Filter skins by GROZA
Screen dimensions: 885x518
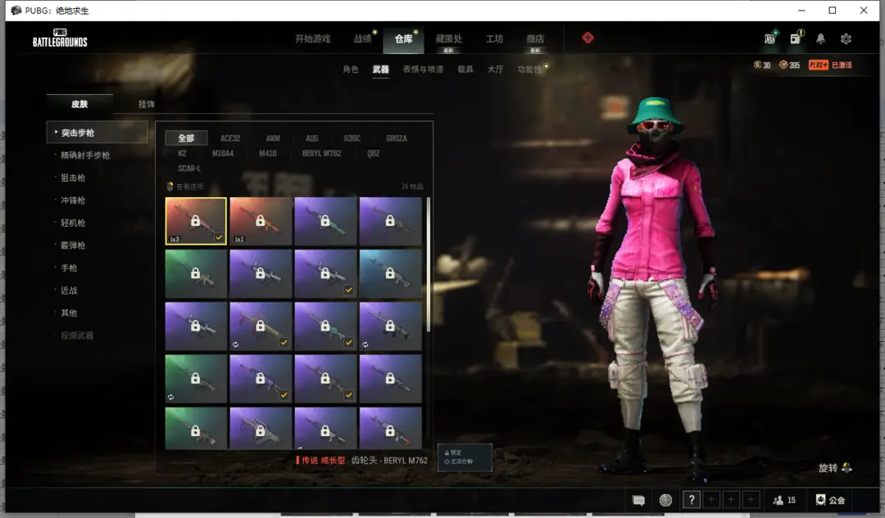(x=397, y=138)
